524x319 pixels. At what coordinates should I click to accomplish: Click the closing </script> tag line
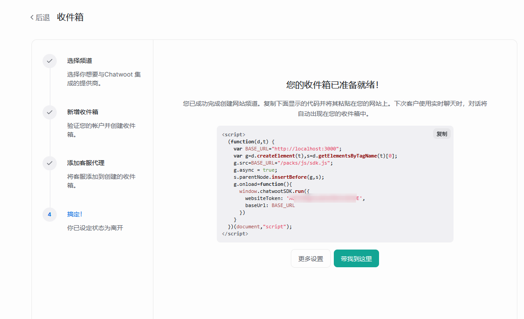point(235,234)
